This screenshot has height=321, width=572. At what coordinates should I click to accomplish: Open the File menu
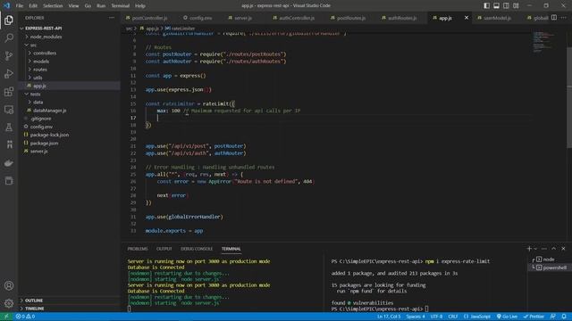20,5
